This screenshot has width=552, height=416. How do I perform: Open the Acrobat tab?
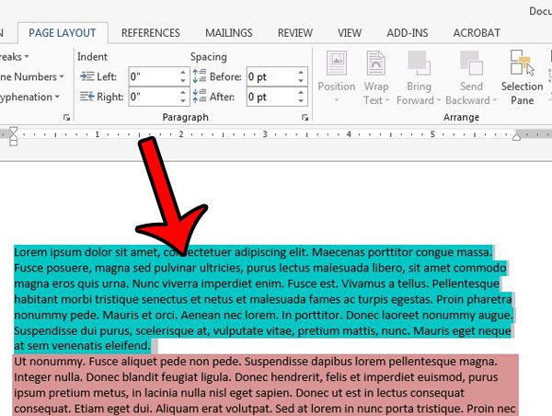tap(477, 33)
